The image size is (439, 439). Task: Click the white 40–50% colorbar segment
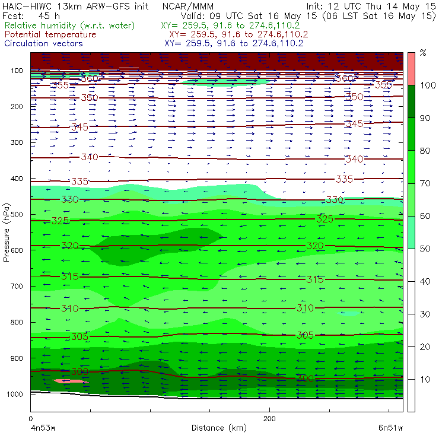point(411,265)
